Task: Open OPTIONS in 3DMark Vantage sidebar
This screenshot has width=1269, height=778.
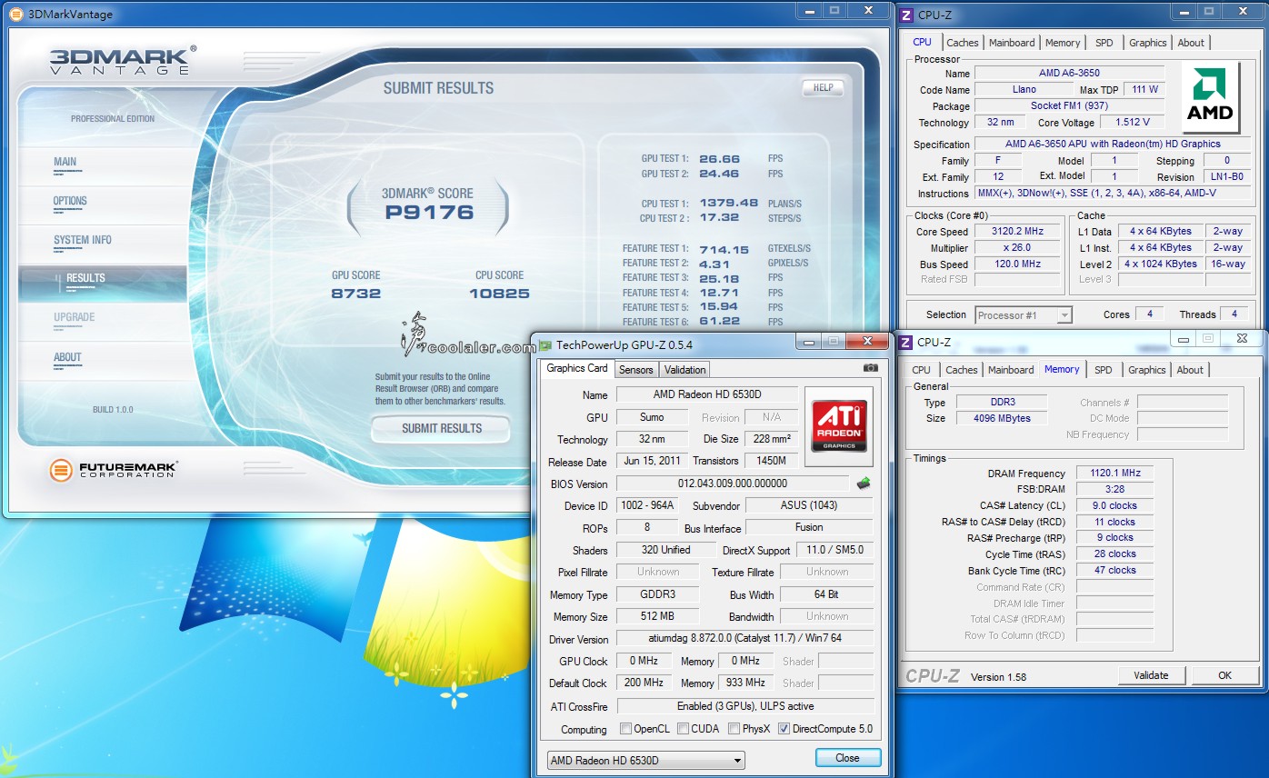Action: [70, 202]
